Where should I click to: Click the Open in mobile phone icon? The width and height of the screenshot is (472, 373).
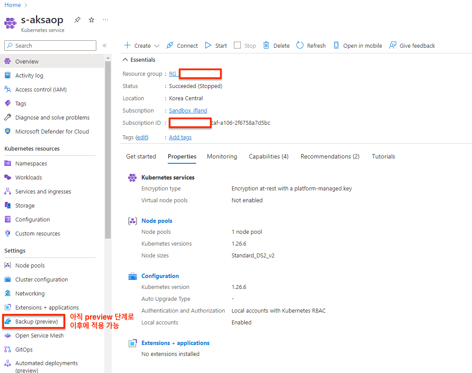pos(336,45)
